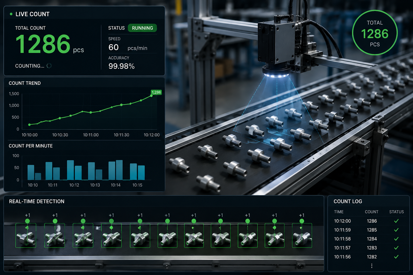The height and width of the screenshot is (275, 413).
Task: Select the taller bar above the 10:12 label
Action: tap(70, 170)
